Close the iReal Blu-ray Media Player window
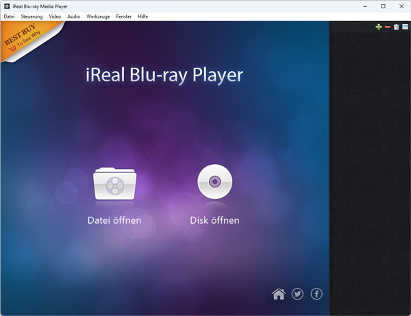This screenshot has height=316, width=411. [401, 6]
